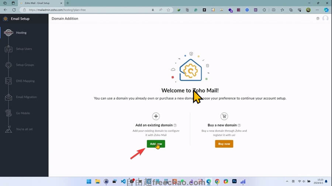Screen dimensions: 332x186
Task: Open the Setup Users step
Action: point(8,49)
